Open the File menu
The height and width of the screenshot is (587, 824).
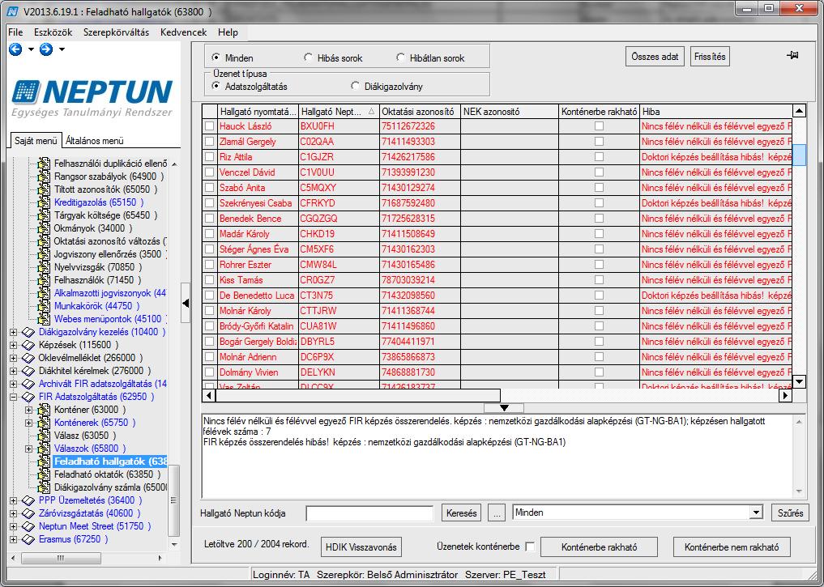coord(15,32)
